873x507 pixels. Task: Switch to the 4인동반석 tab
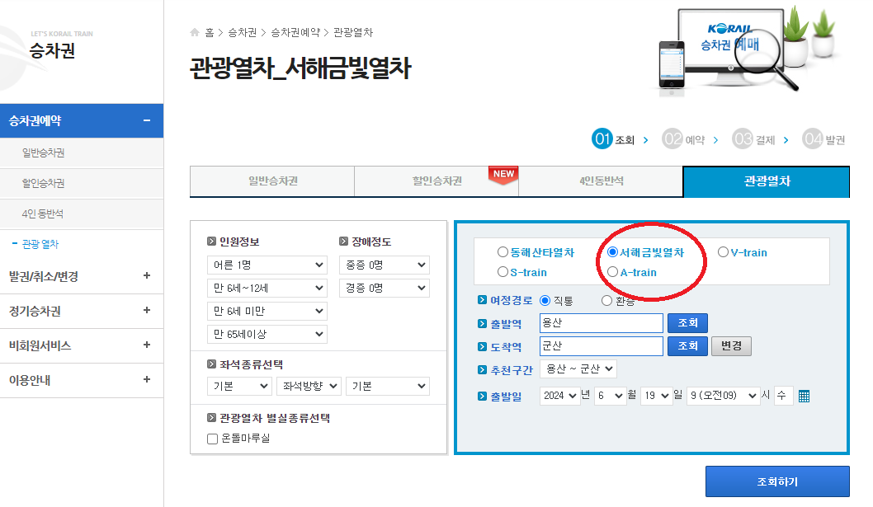pos(601,181)
